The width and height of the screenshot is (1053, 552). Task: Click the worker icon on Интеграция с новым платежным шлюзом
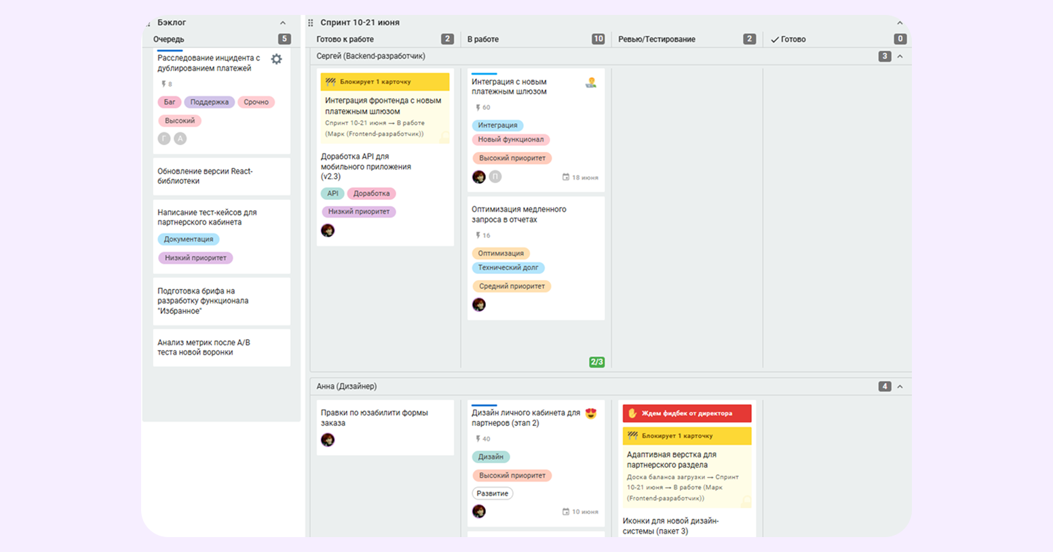[590, 83]
